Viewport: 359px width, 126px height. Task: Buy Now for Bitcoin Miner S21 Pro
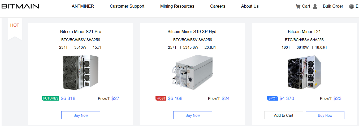81,115
